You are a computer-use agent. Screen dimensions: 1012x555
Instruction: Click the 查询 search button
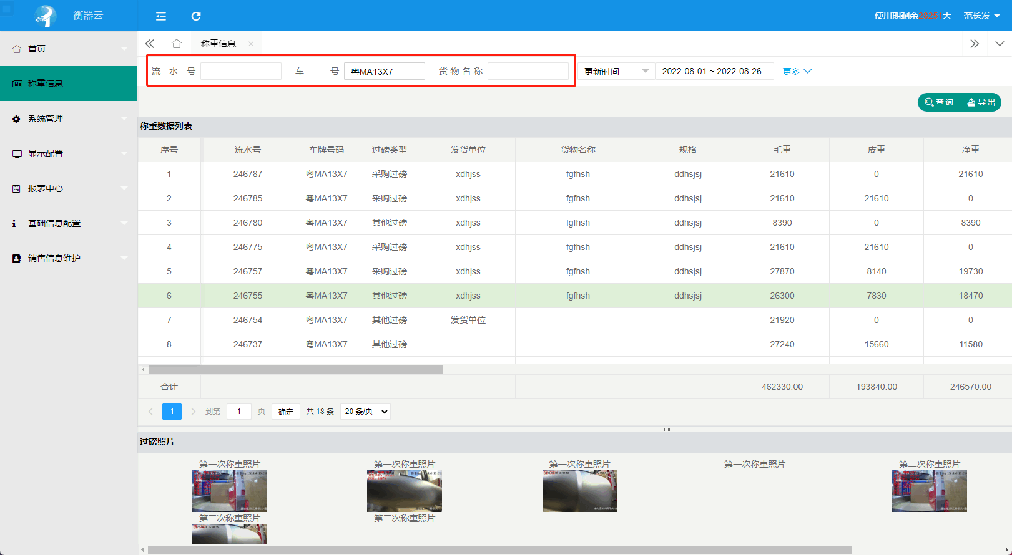pyautogui.click(x=939, y=102)
